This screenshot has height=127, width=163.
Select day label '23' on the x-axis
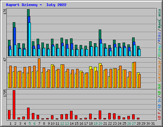click(115, 124)
